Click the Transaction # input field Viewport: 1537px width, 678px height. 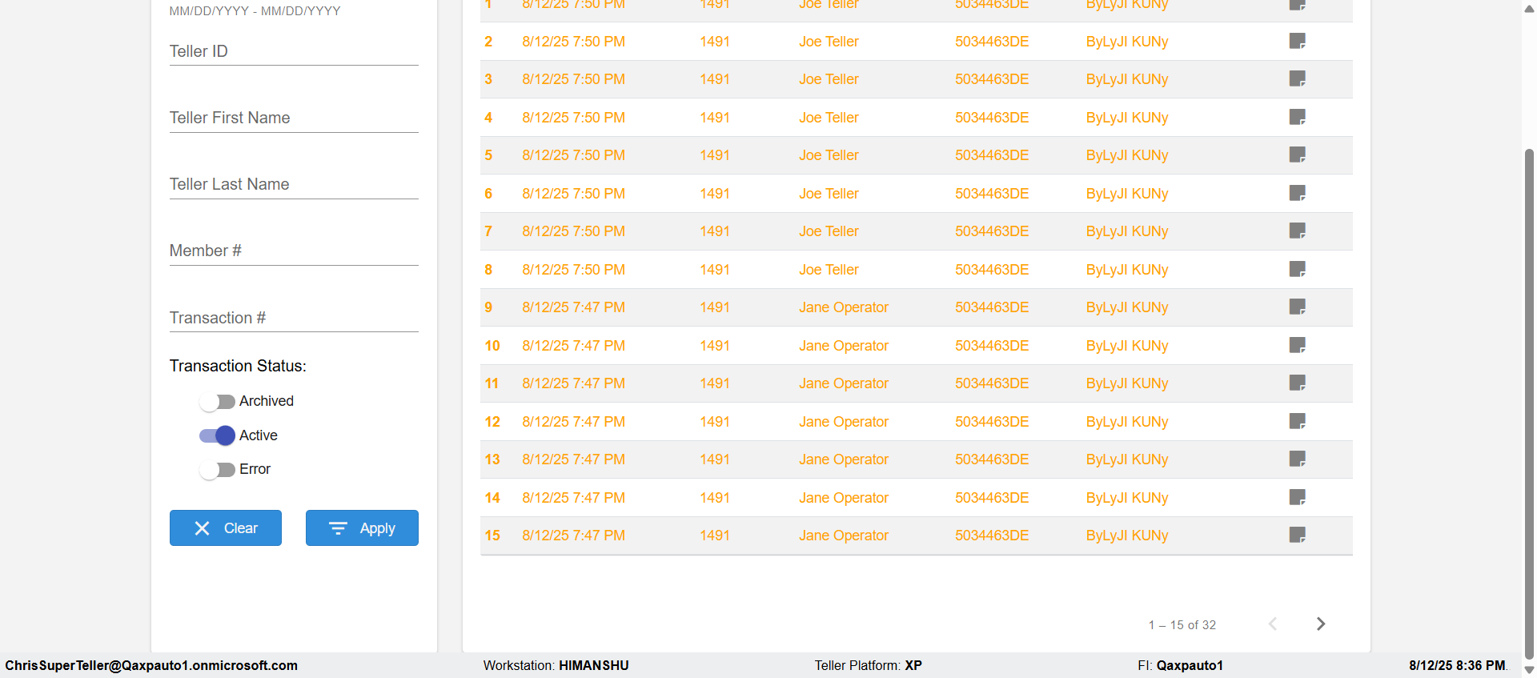coord(294,319)
